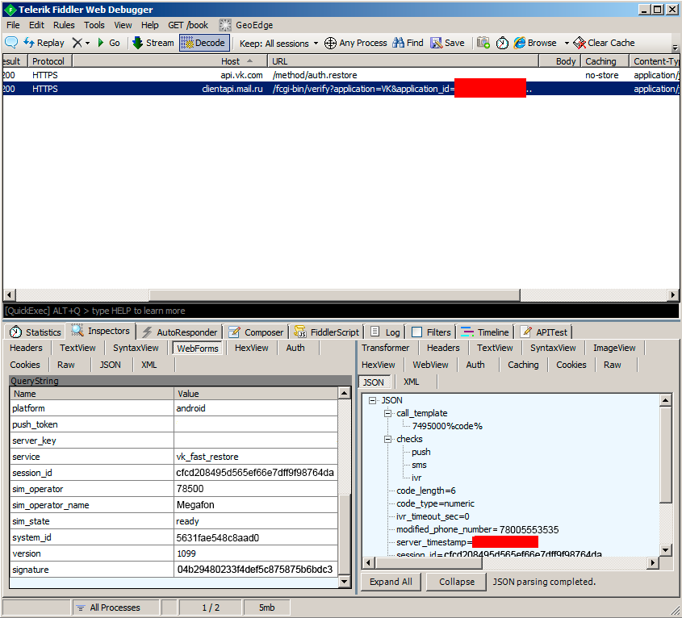The image size is (682, 618).
Task: Toggle Stream mode
Action: (x=153, y=43)
